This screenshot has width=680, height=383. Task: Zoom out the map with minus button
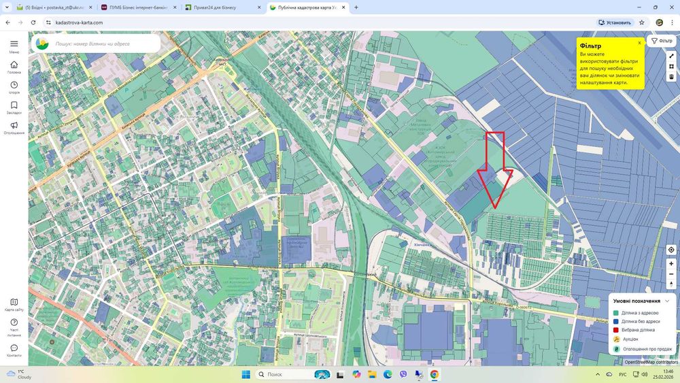click(x=671, y=274)
